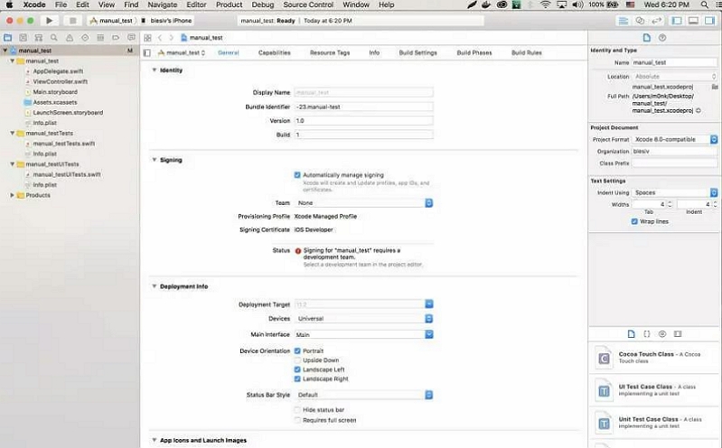Screen dimensions: 722x448
Task: Reveal the full path in Finder arrow icon
Action: 699,110
